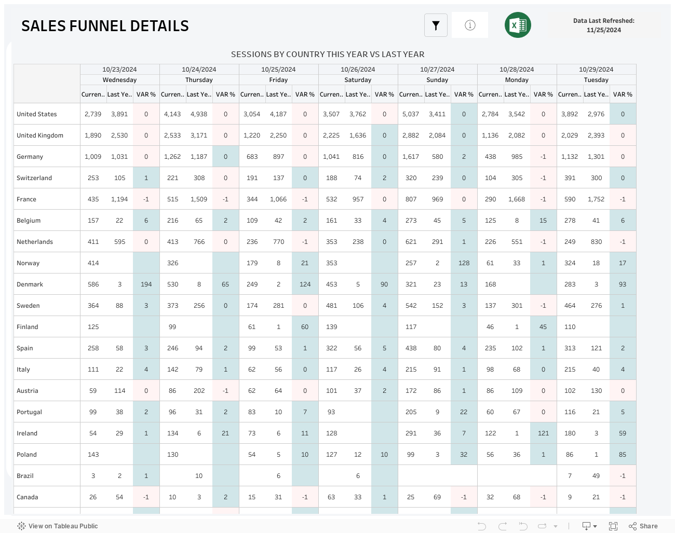Click the Share button

tap(643, 526)
